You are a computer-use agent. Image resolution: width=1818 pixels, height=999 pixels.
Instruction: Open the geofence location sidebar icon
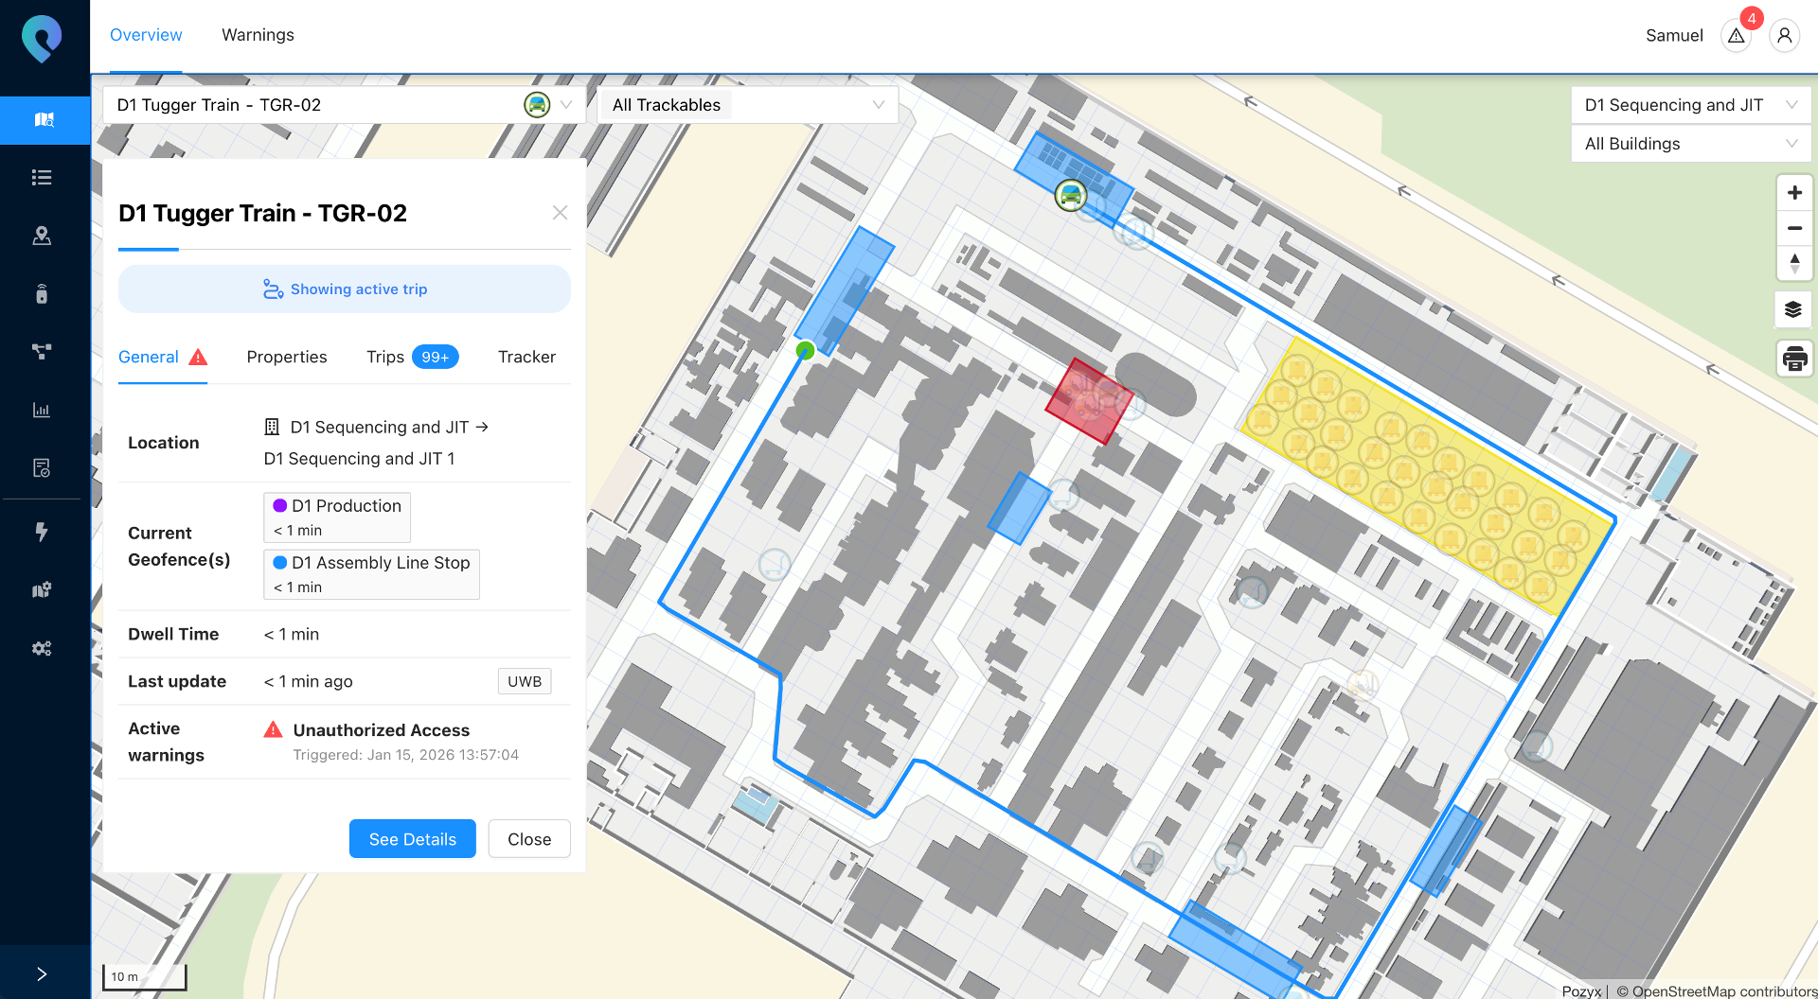pyautogui.click(x=42, y=236)
